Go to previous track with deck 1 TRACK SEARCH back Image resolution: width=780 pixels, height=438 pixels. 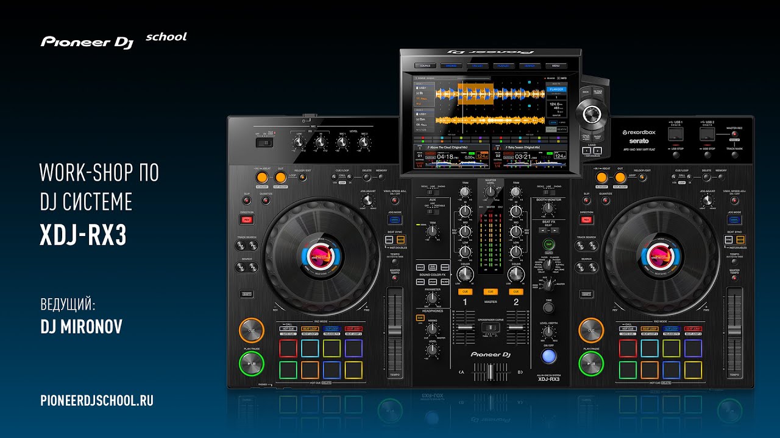241,246
